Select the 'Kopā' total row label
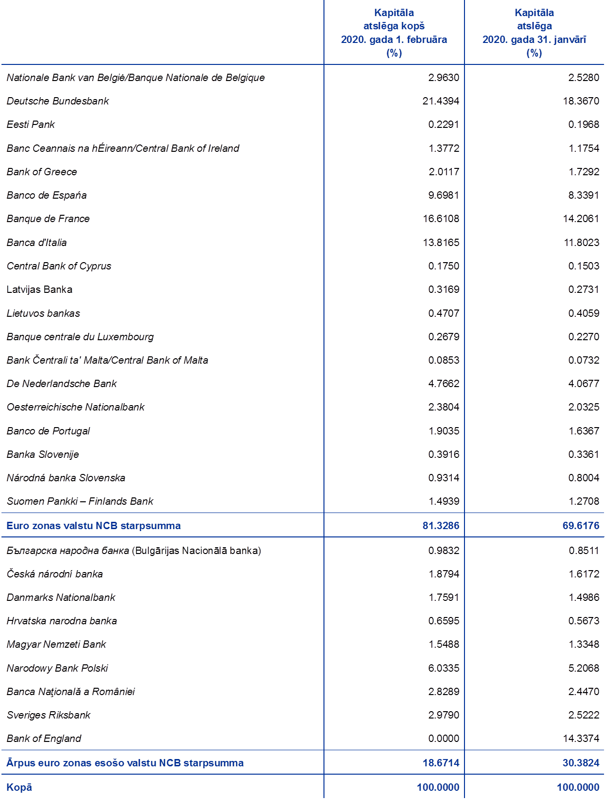The height and width of the screenshot is (801, 605). click(19, 787)
